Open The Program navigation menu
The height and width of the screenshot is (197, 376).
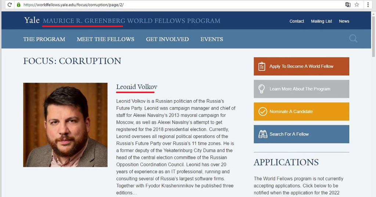(44, 39)
